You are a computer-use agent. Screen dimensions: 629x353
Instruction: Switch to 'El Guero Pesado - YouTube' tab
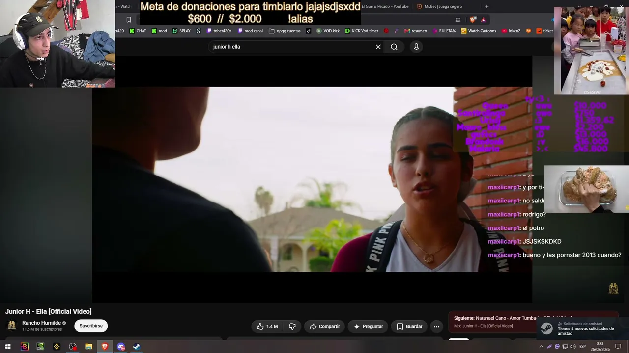coord(385,6)
